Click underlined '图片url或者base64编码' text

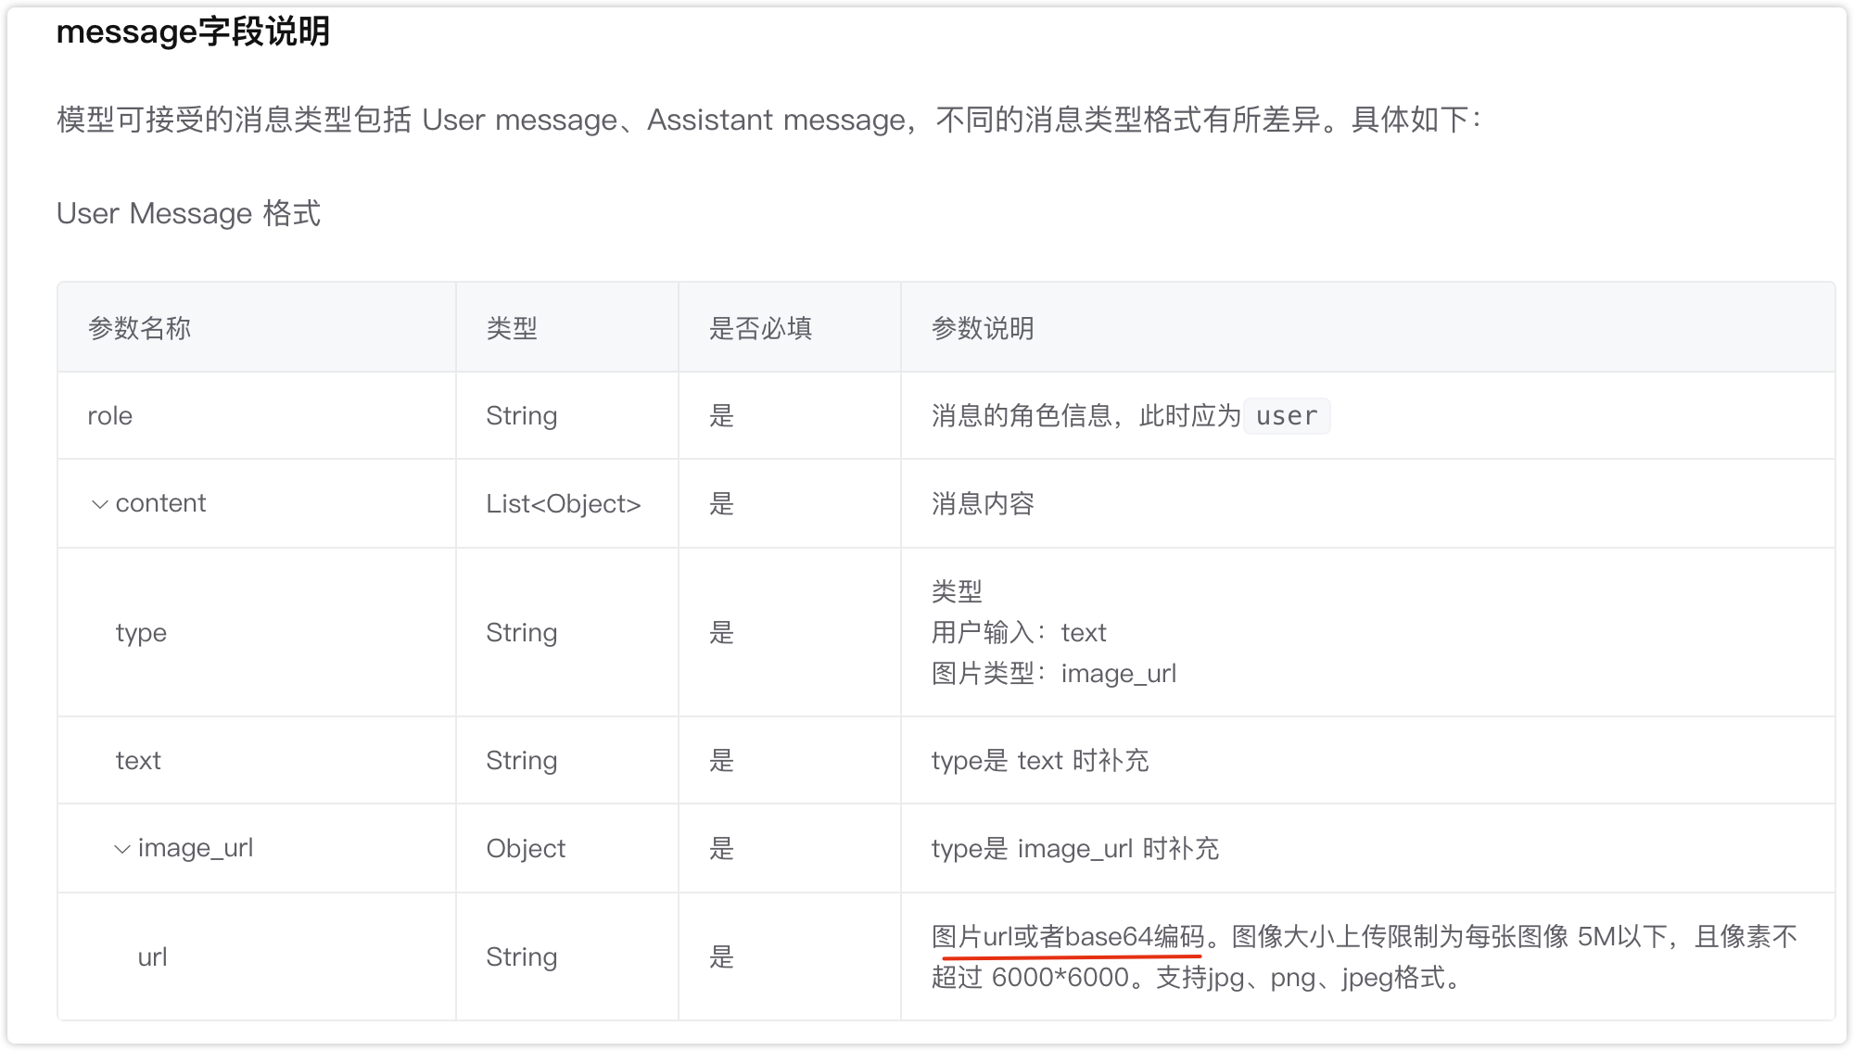(x=1068, y=937)
